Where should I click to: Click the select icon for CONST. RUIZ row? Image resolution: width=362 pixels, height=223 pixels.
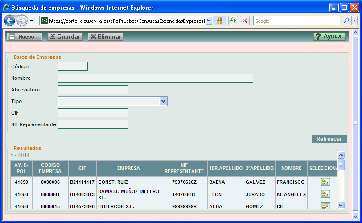325,182
